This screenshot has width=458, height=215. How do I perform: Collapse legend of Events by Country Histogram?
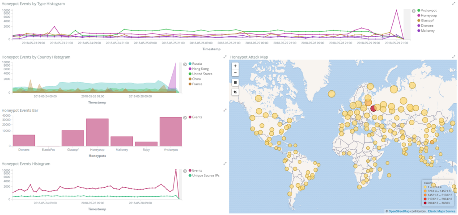(185, 64)
